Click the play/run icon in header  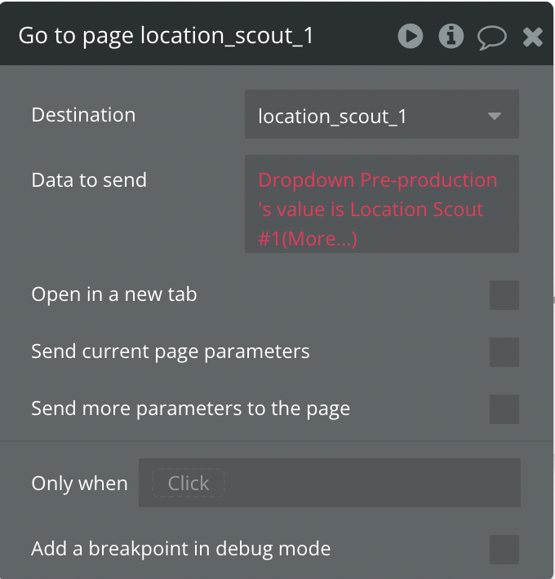(411, 36)
